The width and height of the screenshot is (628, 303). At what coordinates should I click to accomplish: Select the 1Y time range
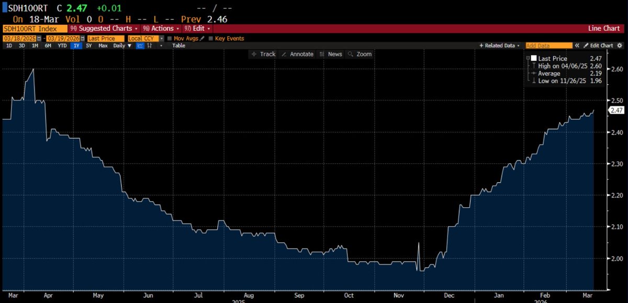point(77,46)
